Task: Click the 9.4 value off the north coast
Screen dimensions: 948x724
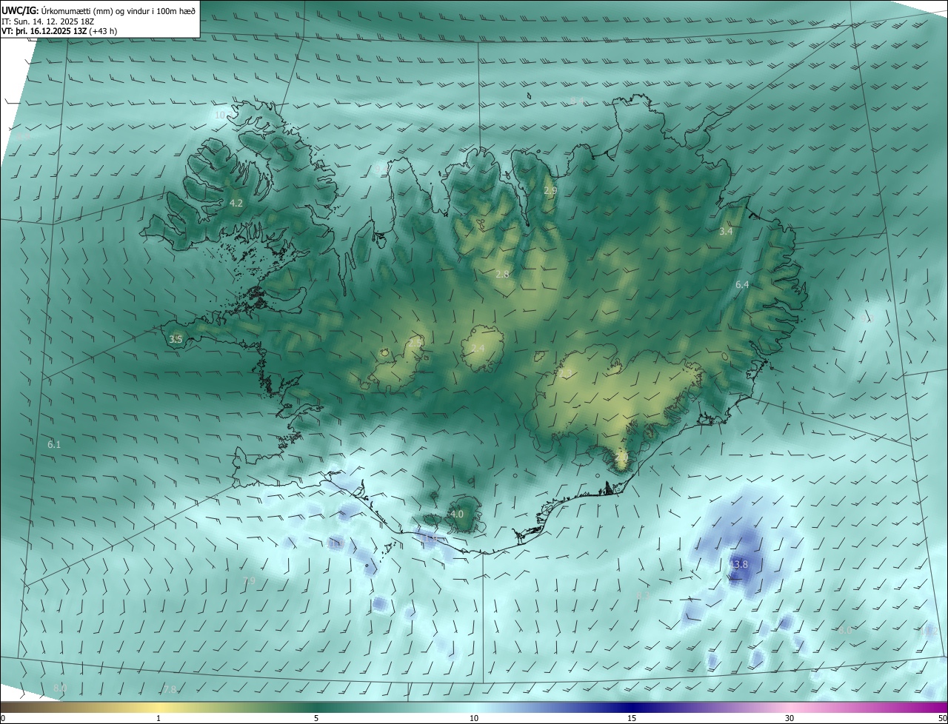Action: click(x=381, y=170)
